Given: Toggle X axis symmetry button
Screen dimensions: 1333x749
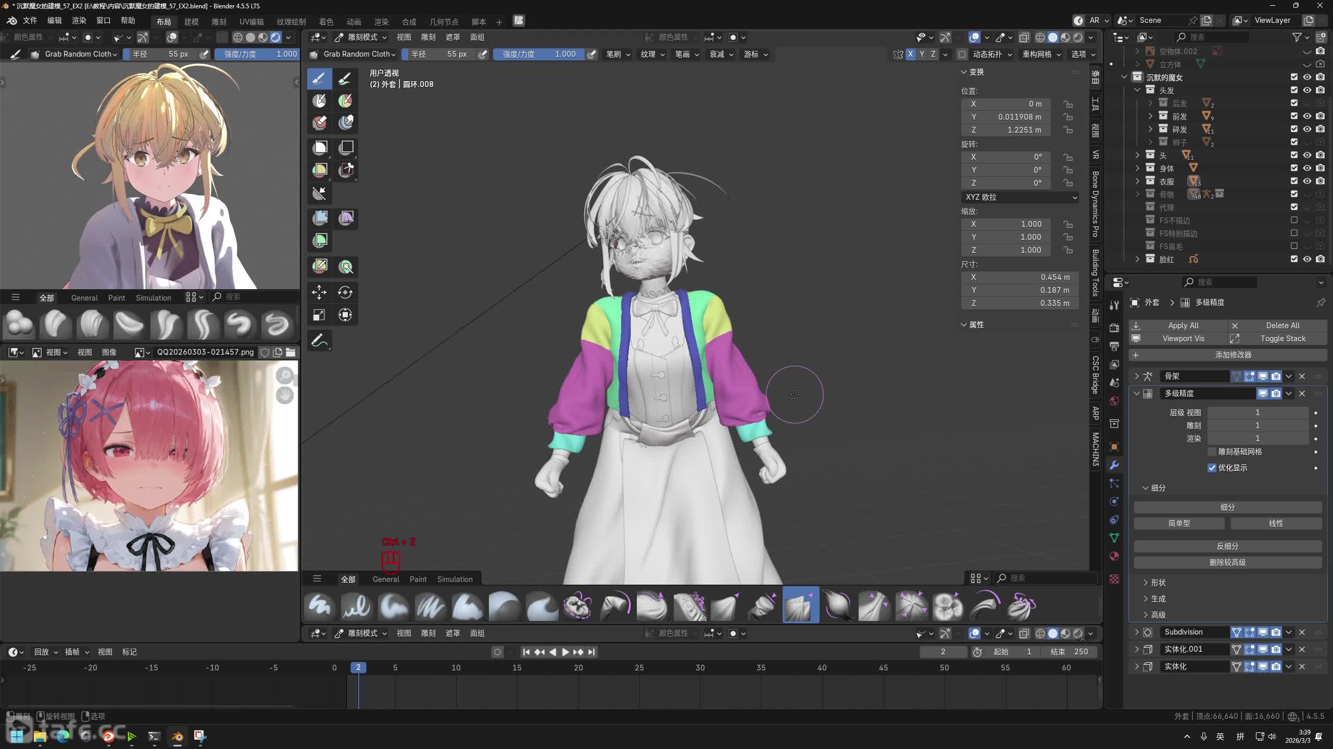Looking at the screenshot, I should pos(910,54).
